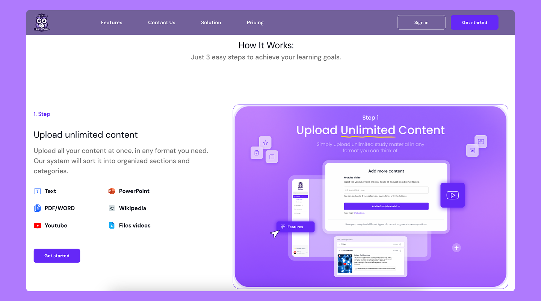Viewport: 541px width, 301px height.
Task: Open the Biology Cell Structure video thumbnail
Action: coord(345,264)
